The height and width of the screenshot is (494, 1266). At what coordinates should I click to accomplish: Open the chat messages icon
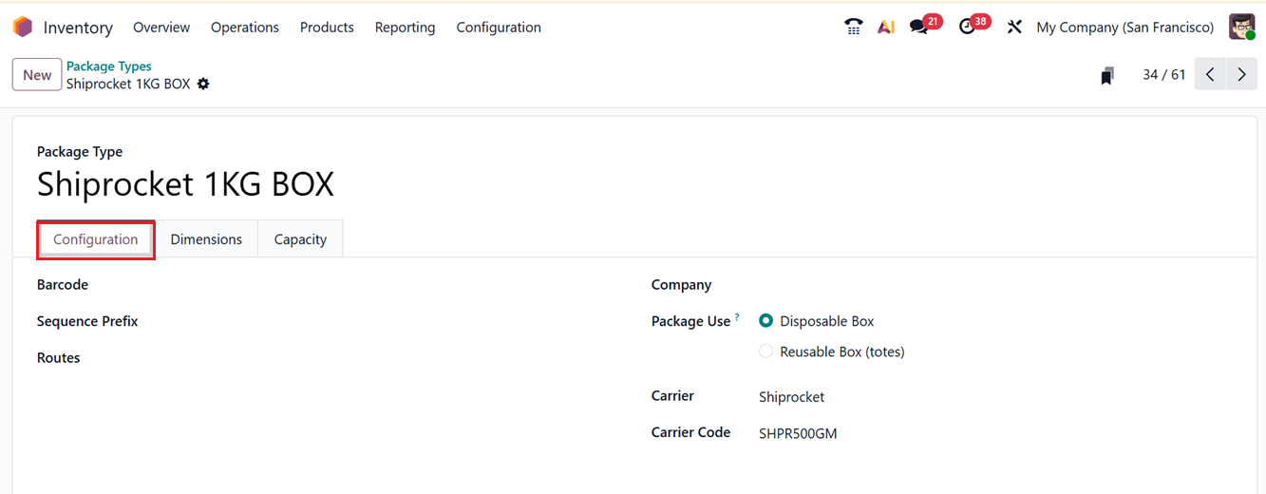[918, 28]
